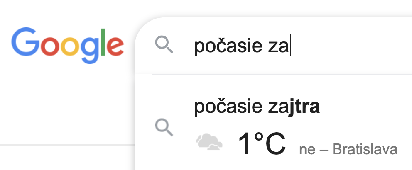Click the "ne" day label in forecast
Image resolution: width=412 pixels, height=170 pixels.
pyautogui.click(x=307, y=149)
